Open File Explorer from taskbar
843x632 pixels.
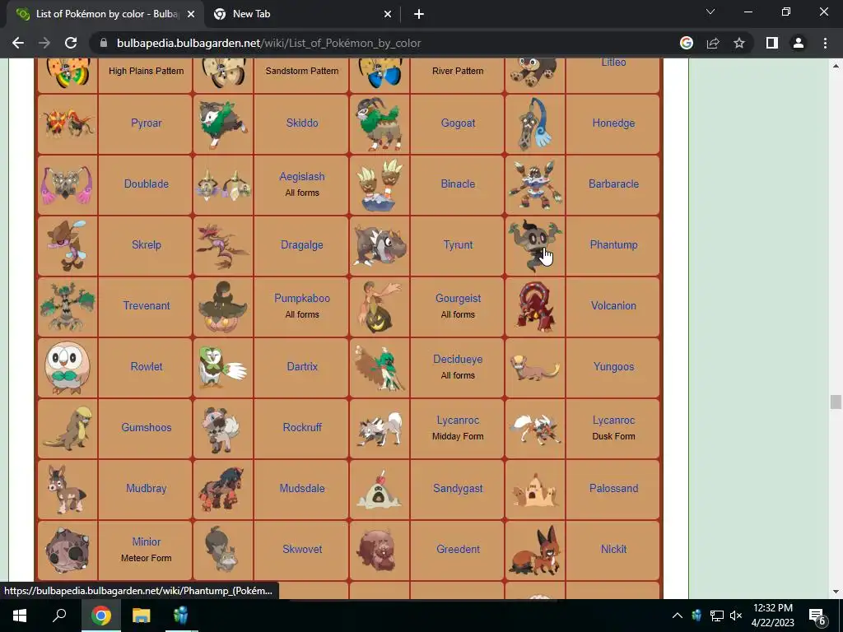(142, 616)
